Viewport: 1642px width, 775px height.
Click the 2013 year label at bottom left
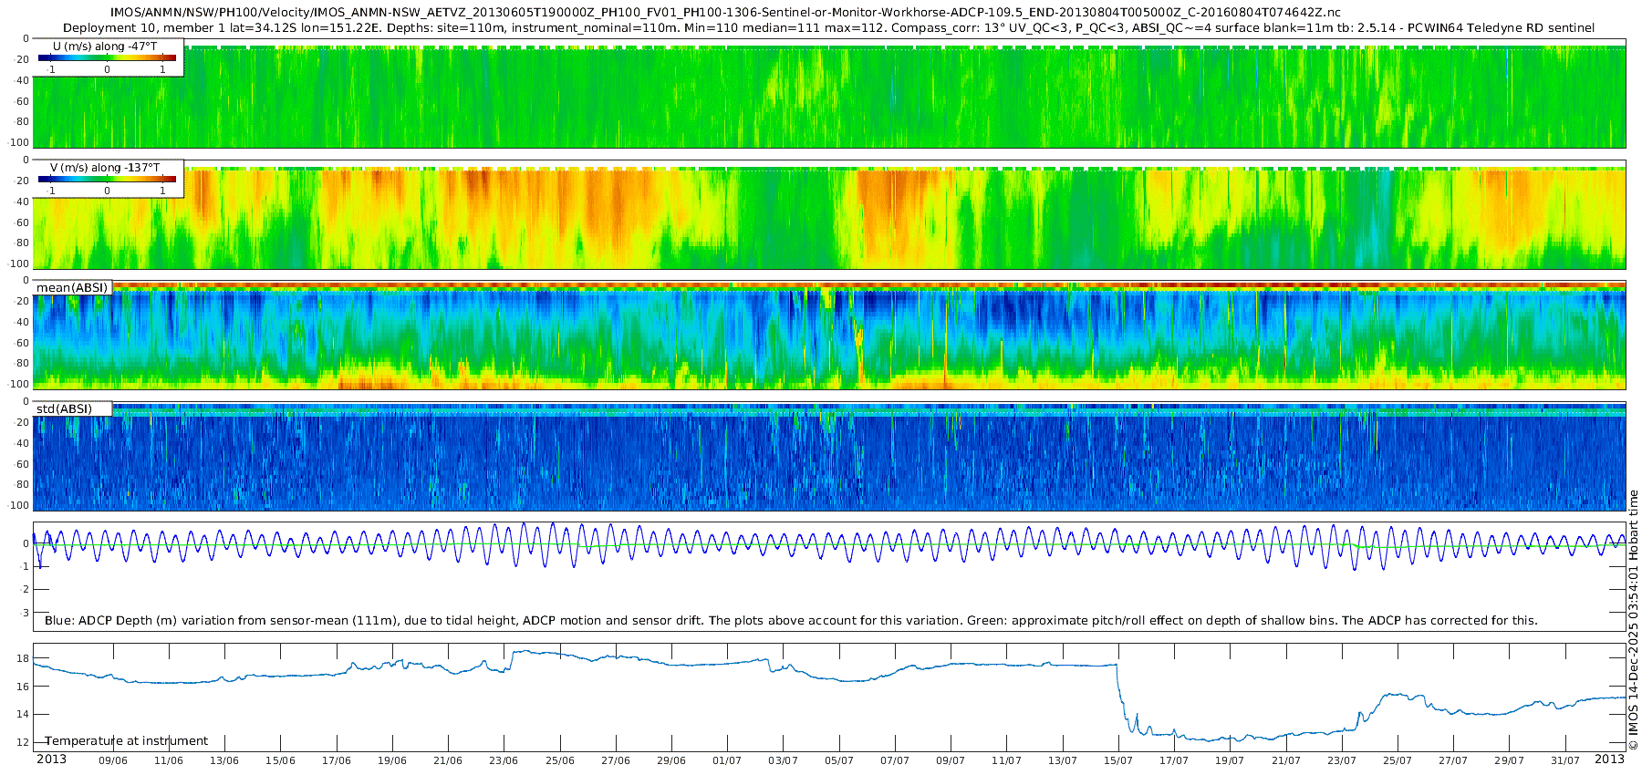[51, 759]
